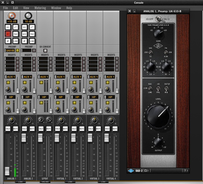This screenshot has width=203, height=184.
Task: Toggle the MIC button on Analog 1
Action: tap(8, 27)
